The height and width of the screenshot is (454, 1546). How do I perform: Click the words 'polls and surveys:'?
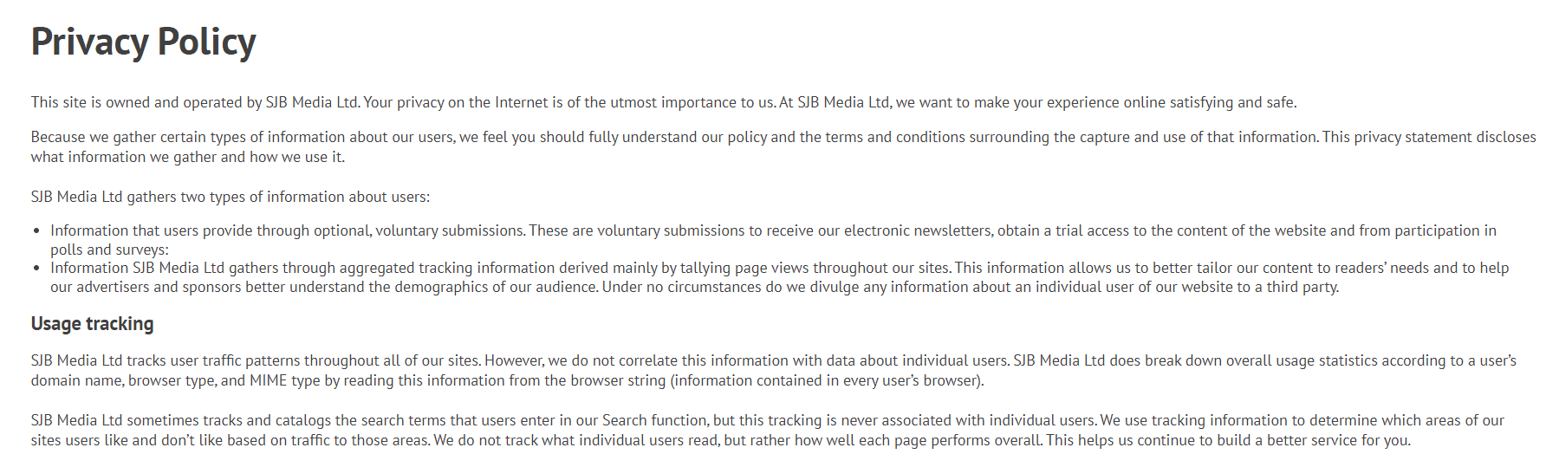109,250
